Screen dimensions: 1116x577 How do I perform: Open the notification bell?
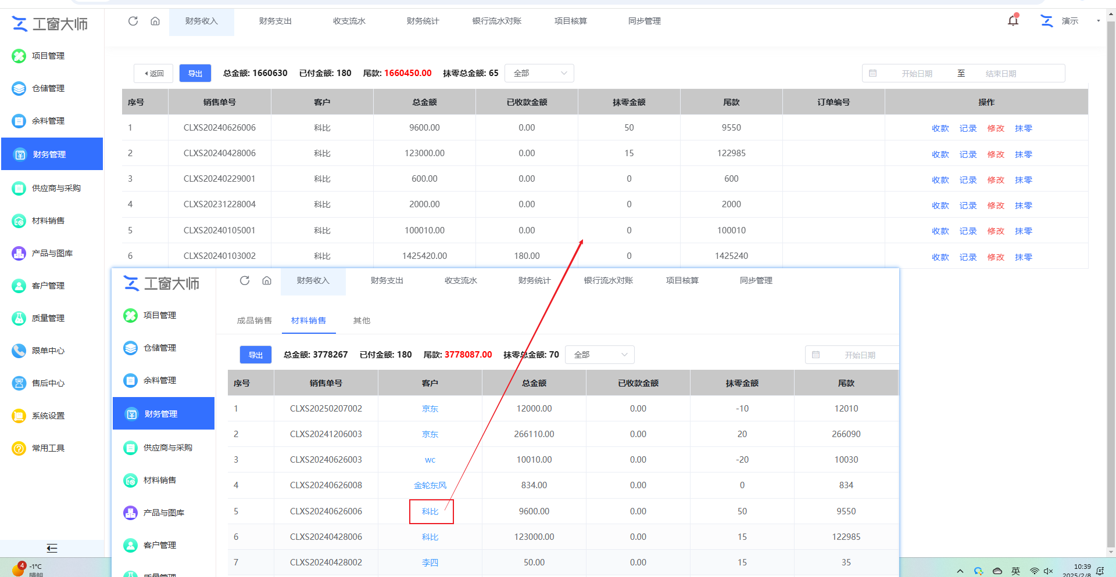coord(1013,21)
